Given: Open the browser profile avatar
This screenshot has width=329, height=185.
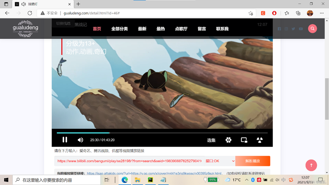Looking at the screenshot, I should 310,13.
